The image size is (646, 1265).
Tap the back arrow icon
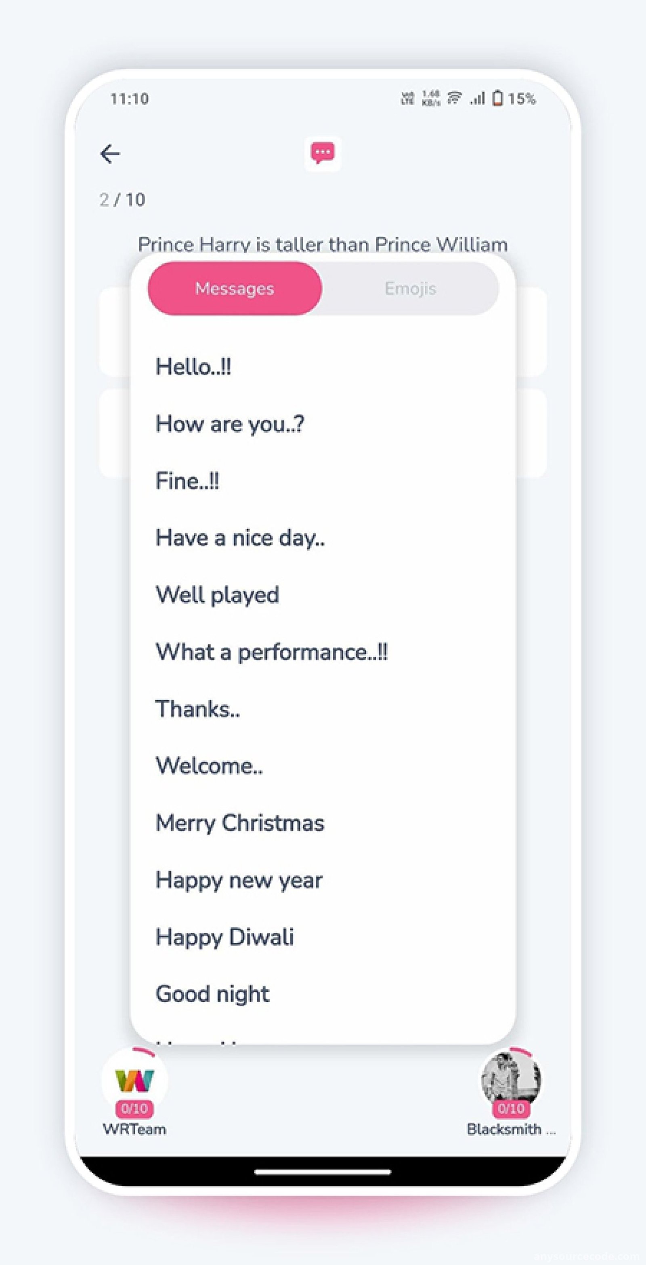[x=110, y=154]
